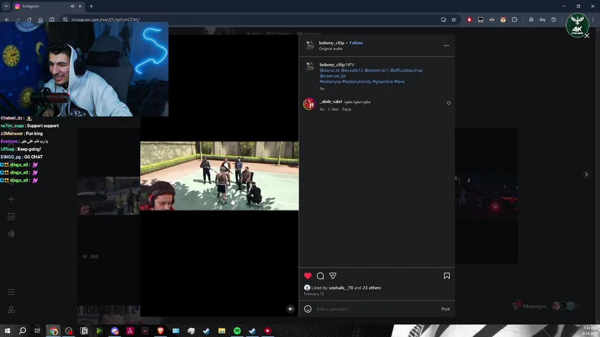Viewport: 600px width, 337px height.
Task: Like the comment by _abde_sabri
Action: point(449,103)
